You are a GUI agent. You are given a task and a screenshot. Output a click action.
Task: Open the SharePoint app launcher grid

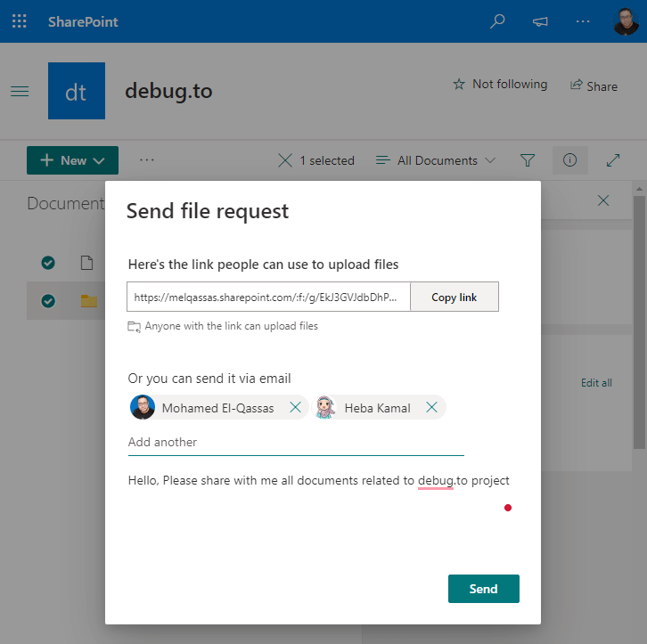click(x=20, y=21)
